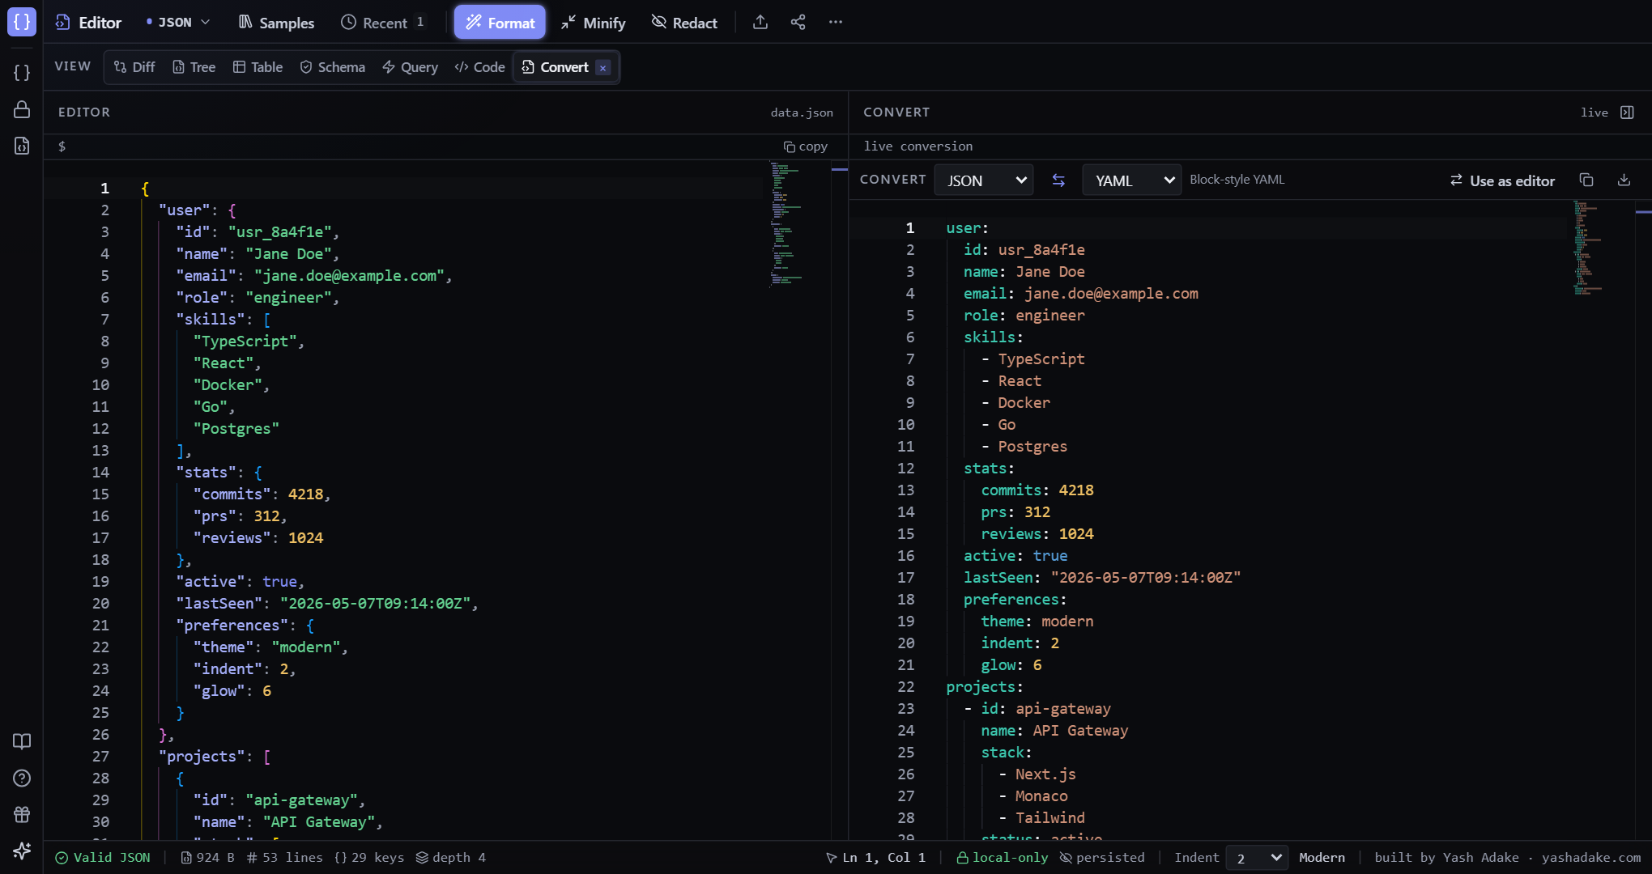Collapse the convert panel layout icon
This screenshot has height=874, width=1652.
(x=1627, y=112)
